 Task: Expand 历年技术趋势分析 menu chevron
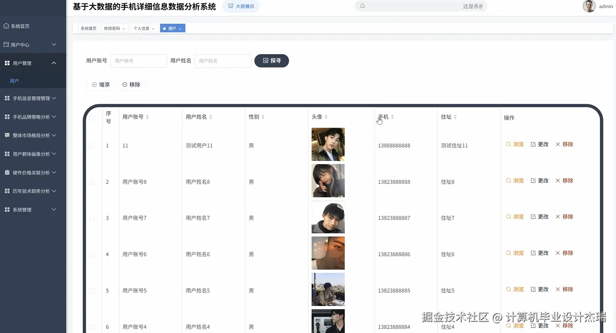(54, 191)
